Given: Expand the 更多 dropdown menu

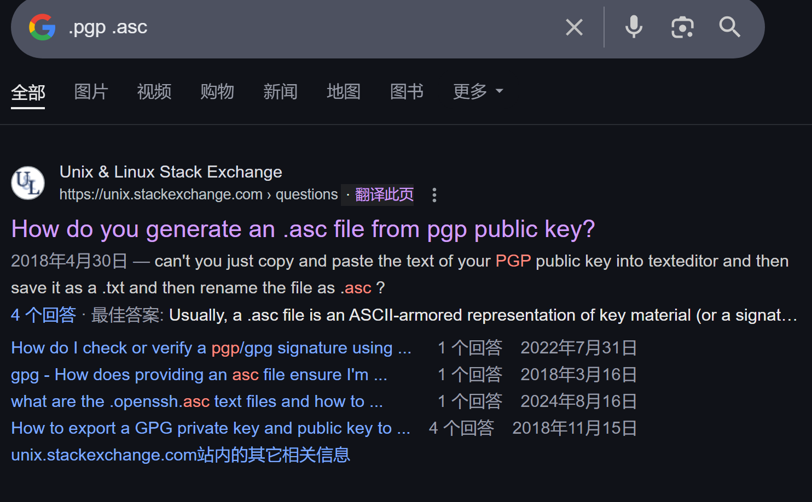Looking at the screenshot, I should pyautogui.click(x=478, y=91).
